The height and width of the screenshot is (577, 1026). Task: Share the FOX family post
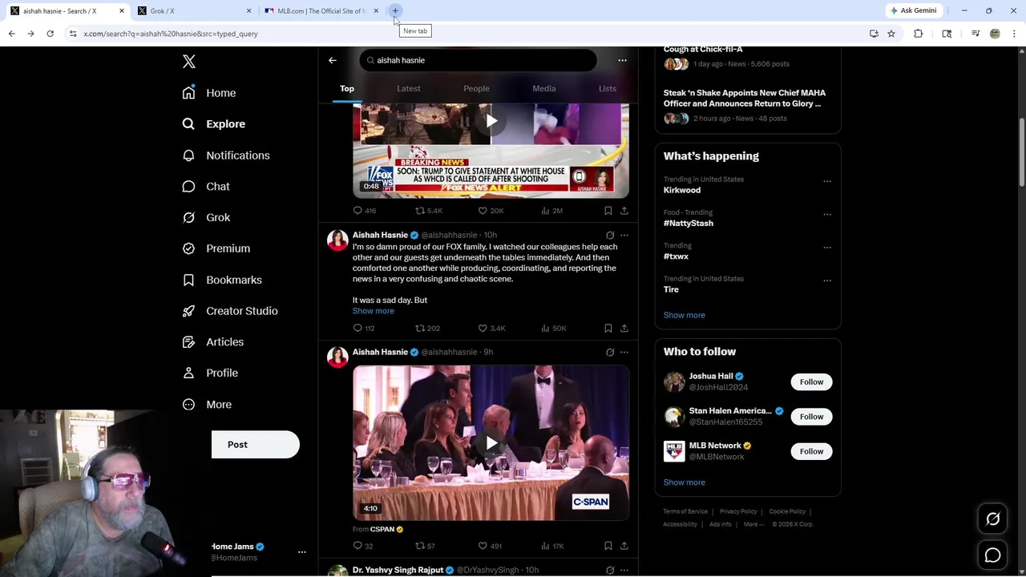pos(624,329)
